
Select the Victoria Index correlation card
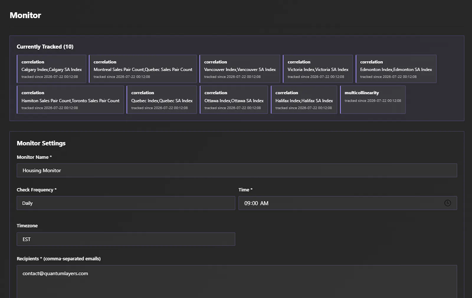[x=318, y=69]
